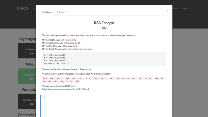Screen dimensions: 208x117
Task: Open the Too Many 100 challenge card
Action: pyautogui.click(x=27, y=101)
